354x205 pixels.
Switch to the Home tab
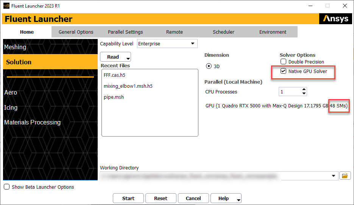[27, 32]
